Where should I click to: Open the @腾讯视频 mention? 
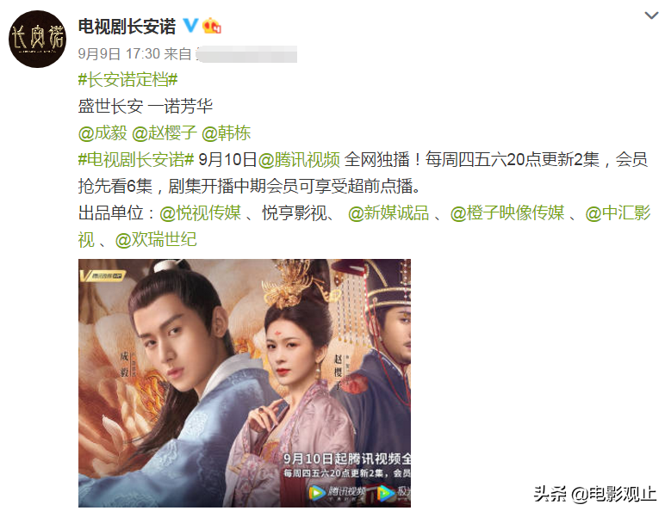click(x=299, y=160)
